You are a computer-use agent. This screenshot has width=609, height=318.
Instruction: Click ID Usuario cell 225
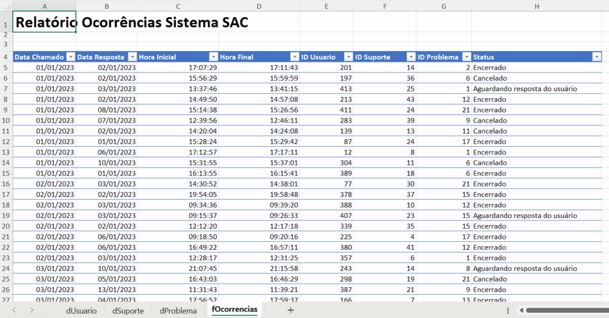tap(346, 237)
